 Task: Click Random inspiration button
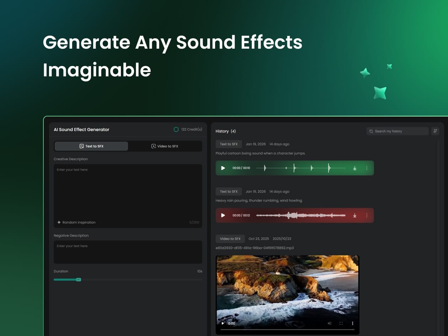76,222
